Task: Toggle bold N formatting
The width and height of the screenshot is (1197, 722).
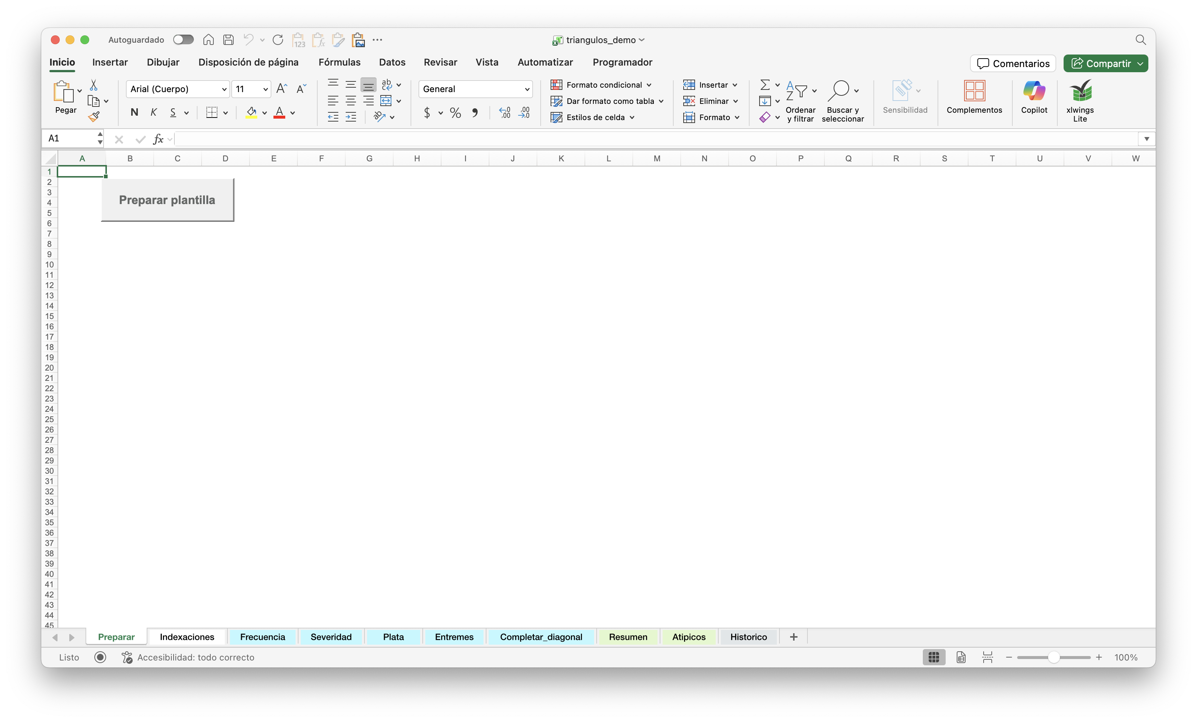Action: [135, 113]
